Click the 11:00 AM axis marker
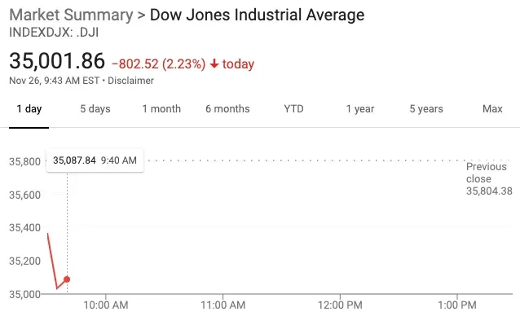The height and width of the screenshot is (316, 520). (x=223, y=305)
